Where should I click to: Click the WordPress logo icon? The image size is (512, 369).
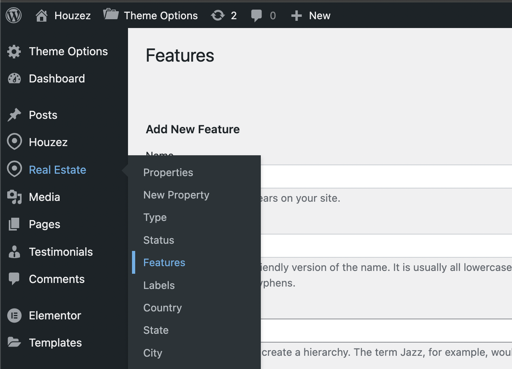(14, 16)
